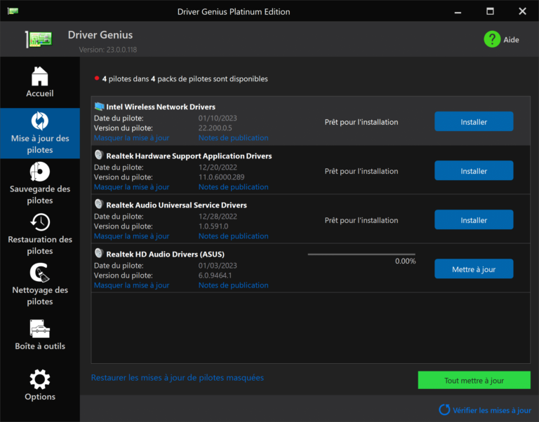This screenshot has width=539, height=422.
Task: Open the Accueil home icon
Action: coord(40,76)
